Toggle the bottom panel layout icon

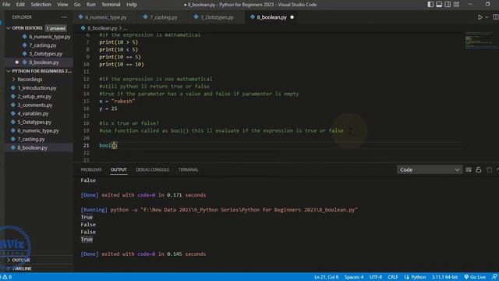tap(439, 5)
